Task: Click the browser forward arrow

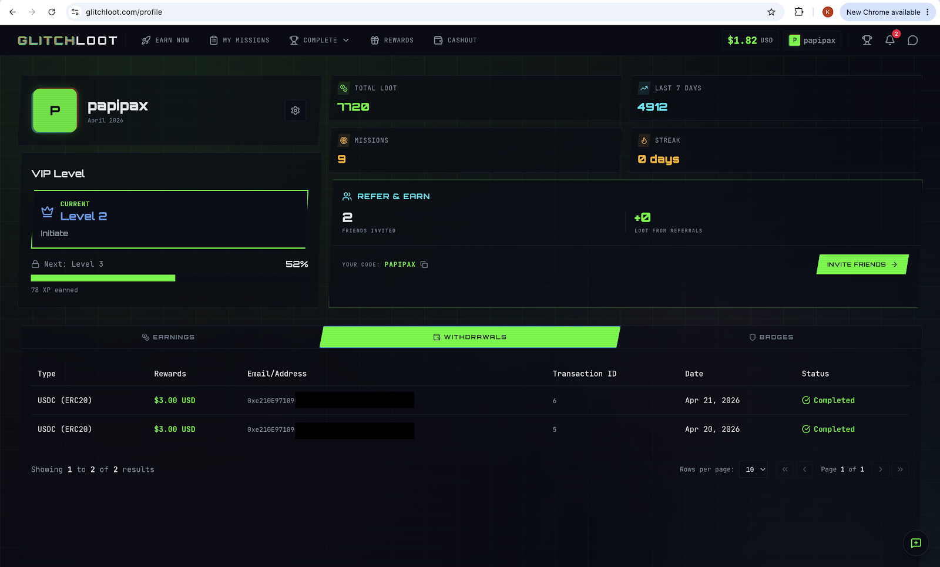Action: pyautogui.click(x=32, y=12)
